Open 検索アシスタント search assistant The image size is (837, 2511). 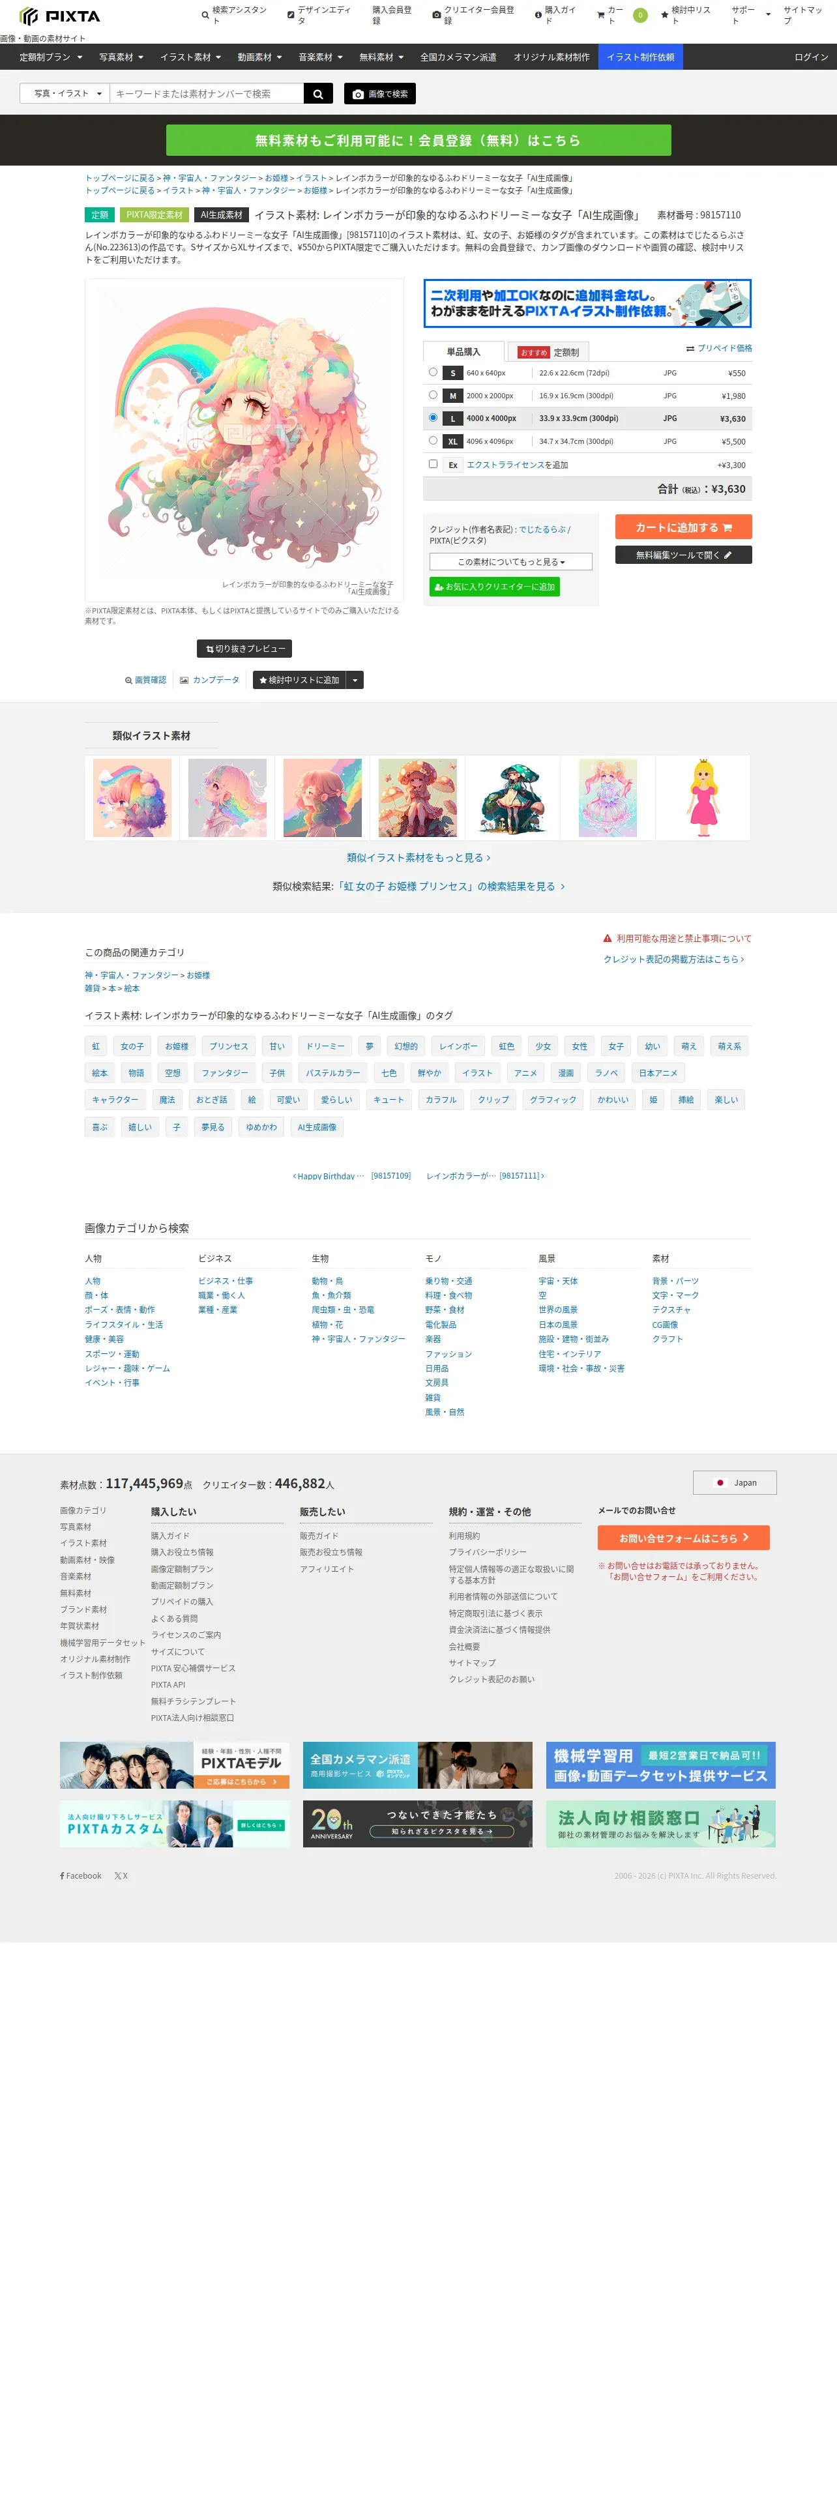[235, 16]
